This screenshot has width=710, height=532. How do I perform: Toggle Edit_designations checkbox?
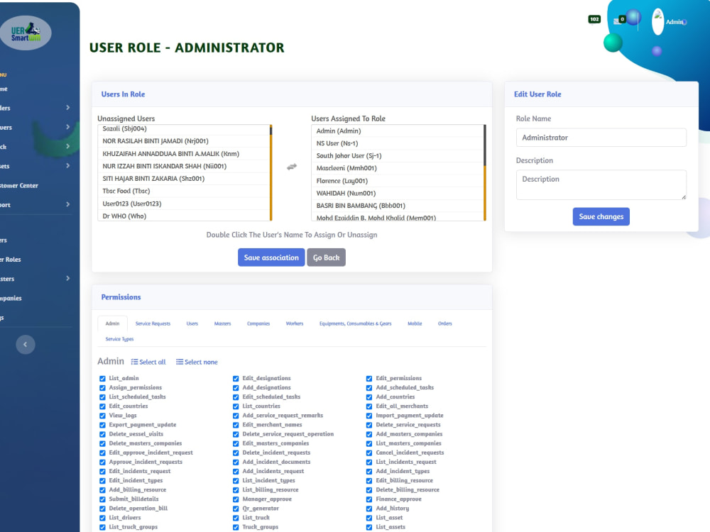(236, 379)
